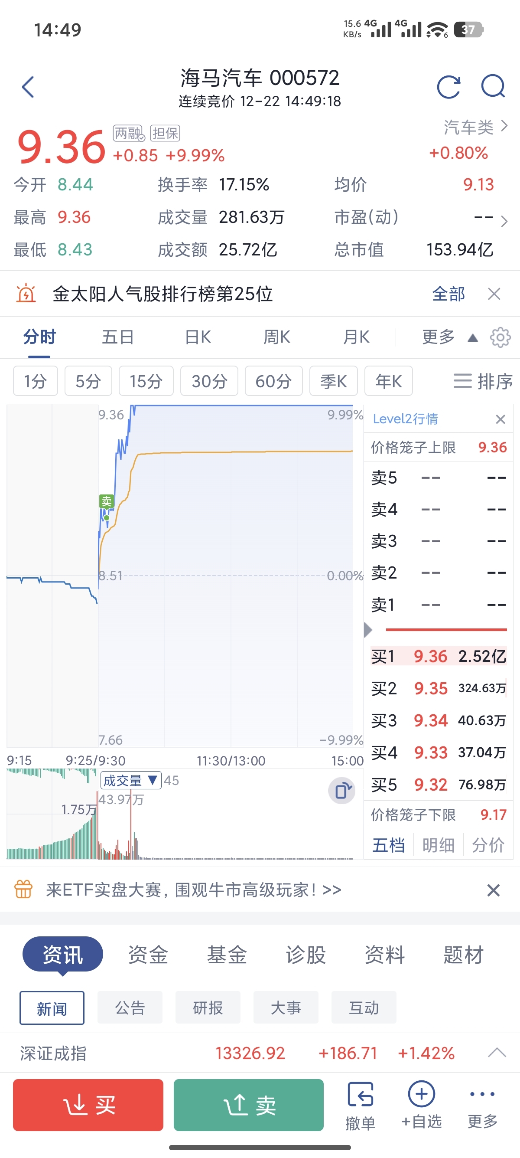Tap the back arrow icon
This screenshot has width=520, height=1158.
pos(28,87)
